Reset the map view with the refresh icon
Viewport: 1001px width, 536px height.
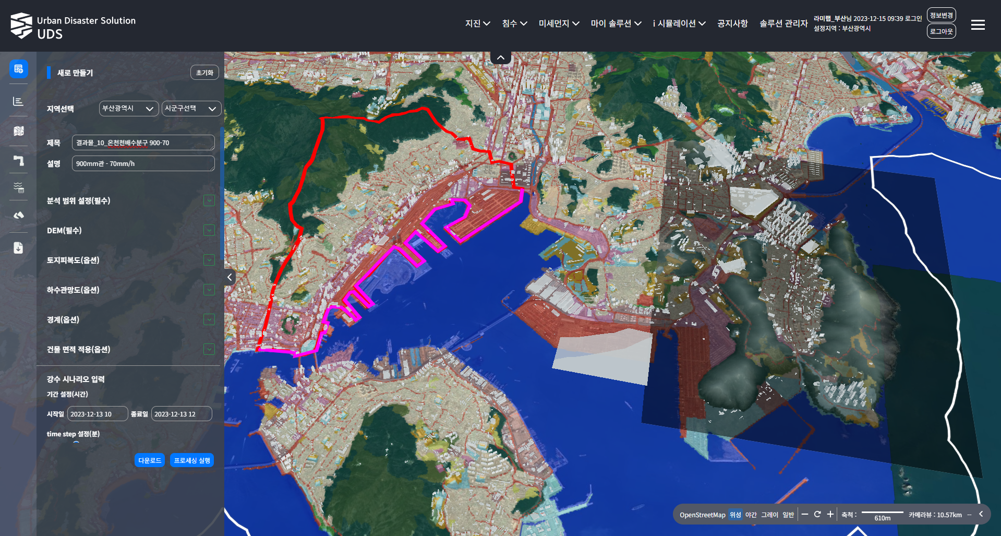817,515
